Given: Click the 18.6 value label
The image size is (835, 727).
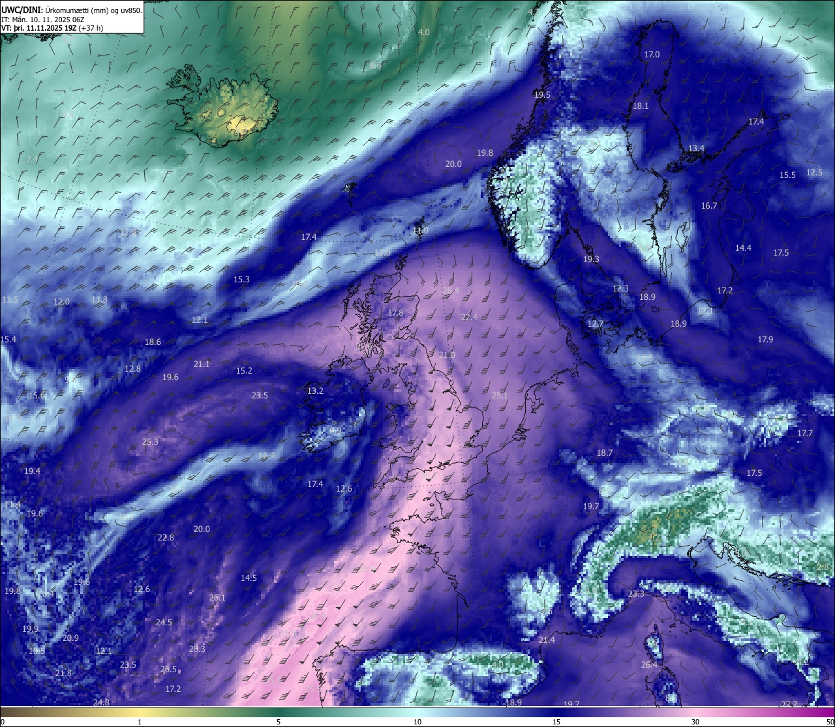Looking at the screenshot, I should 153,342.
